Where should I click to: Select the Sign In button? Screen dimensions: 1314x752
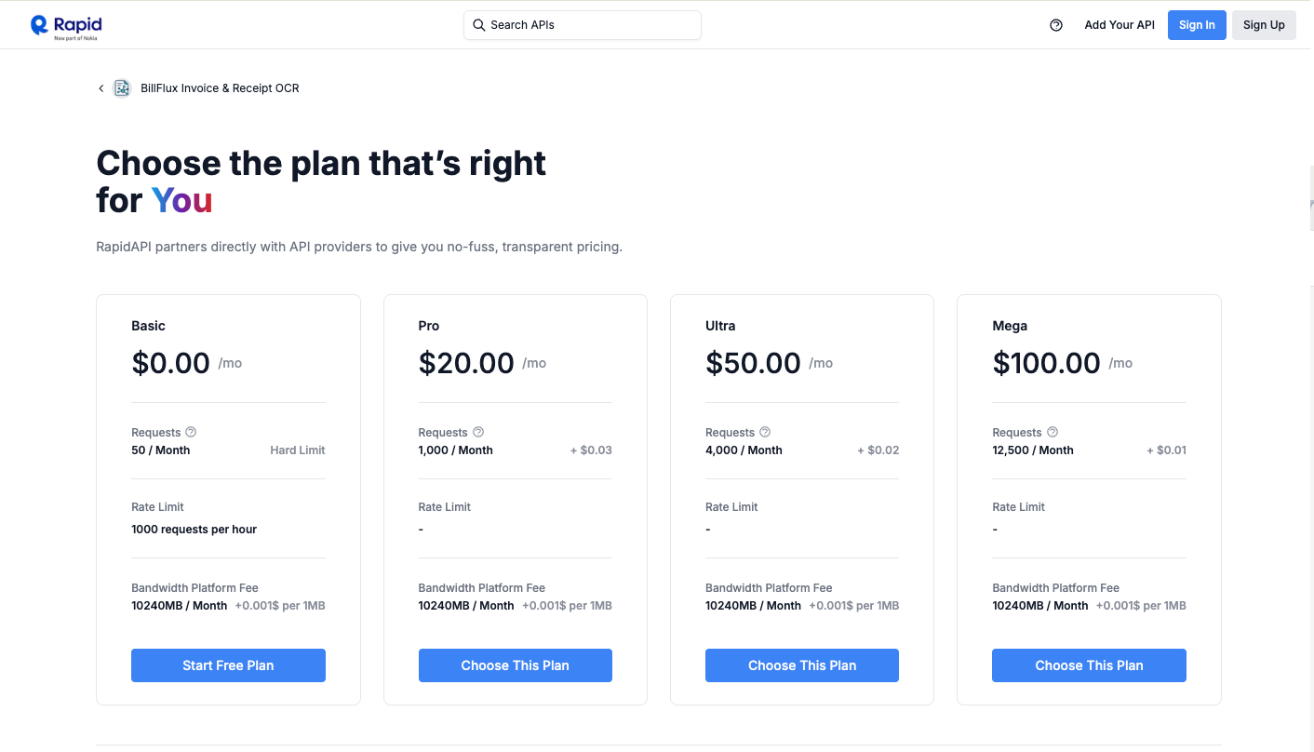(1197, 25)
